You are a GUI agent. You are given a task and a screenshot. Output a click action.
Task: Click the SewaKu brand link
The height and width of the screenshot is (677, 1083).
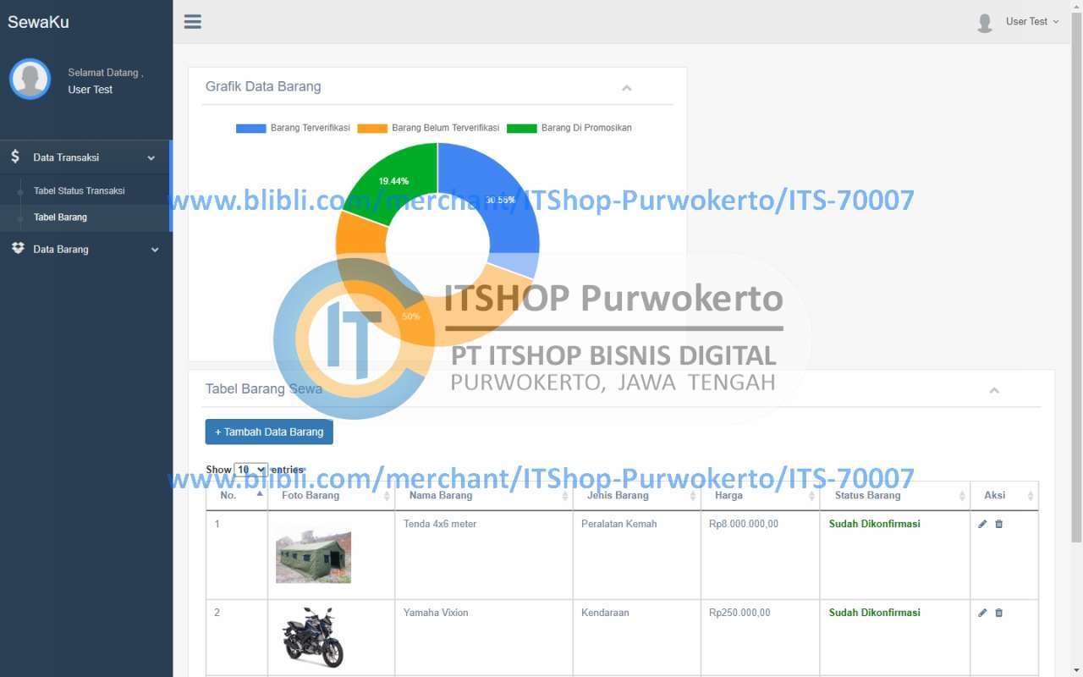point(38,22)
